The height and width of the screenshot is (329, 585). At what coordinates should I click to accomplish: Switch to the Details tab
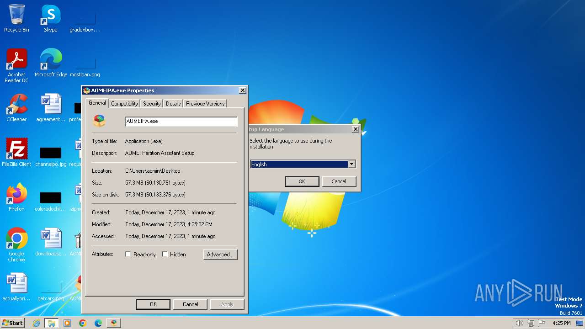(173, 104)
